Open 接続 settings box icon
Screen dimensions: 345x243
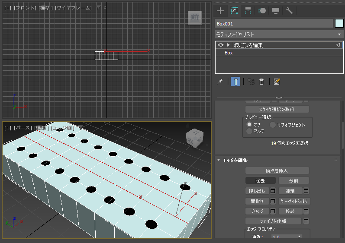[x=306, y=211]
